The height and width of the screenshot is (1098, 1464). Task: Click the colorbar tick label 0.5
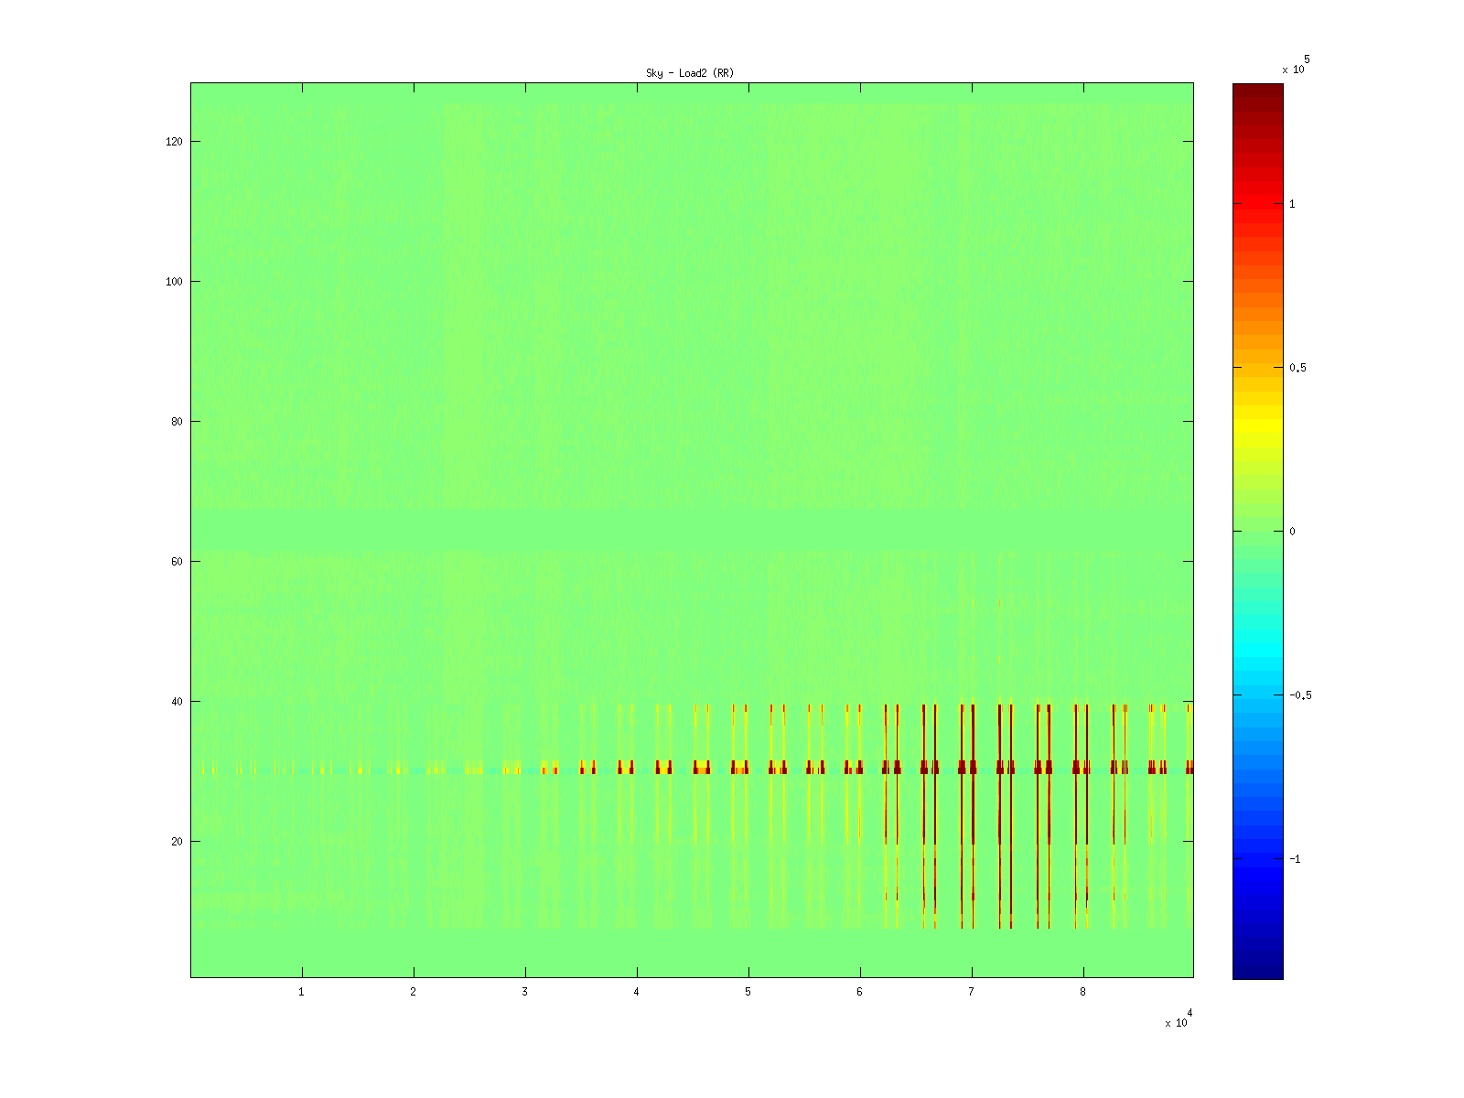1297,368
